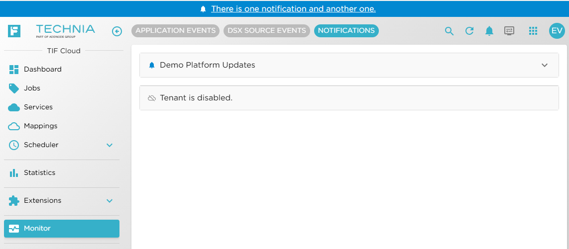Switch to the DSX Source Events tab
569x249 pixels.
click(267, 31)
